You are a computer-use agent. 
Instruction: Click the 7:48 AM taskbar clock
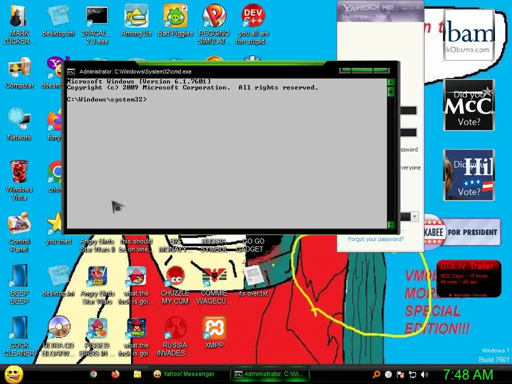tap(467, 374)
